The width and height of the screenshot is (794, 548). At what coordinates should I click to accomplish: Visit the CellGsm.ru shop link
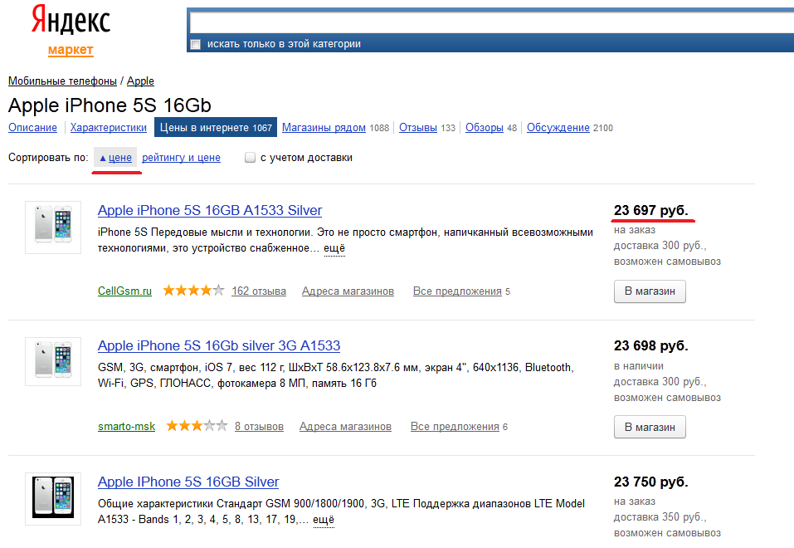click(124, 291)
